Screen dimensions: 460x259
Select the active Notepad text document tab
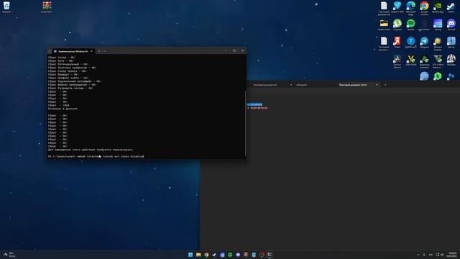coord(353,85)
